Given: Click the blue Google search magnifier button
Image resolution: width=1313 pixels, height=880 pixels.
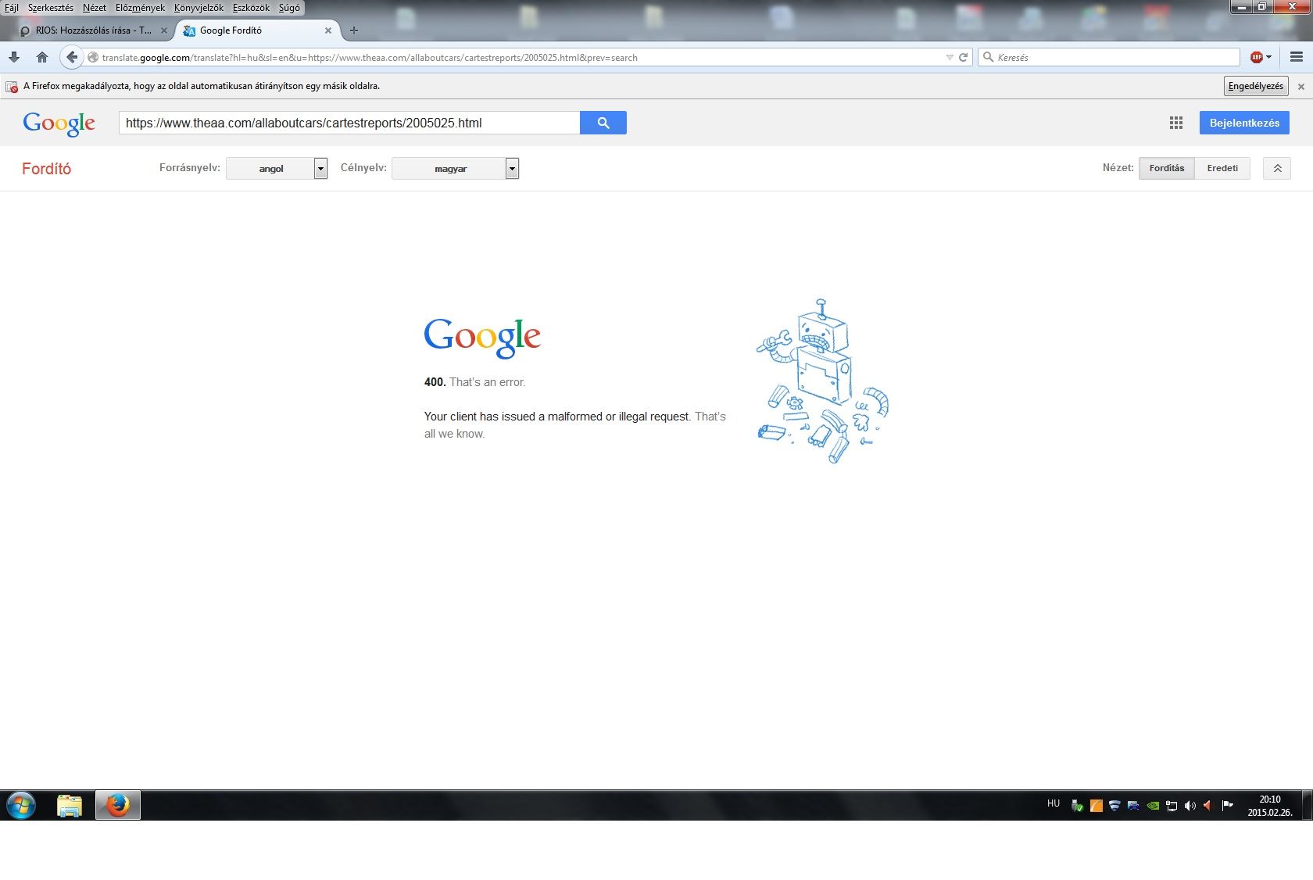Looking at the screenshot, I should coord(603,123).
